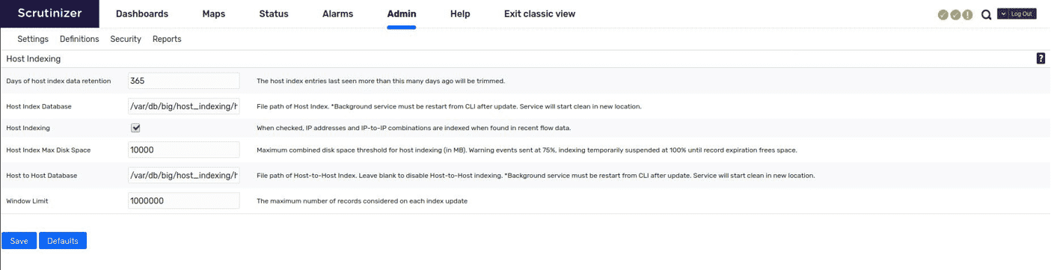This screenshot has width=1054, height=270.
Task: Toggle the Host Indexing checkbox
Action: [135, 128]
